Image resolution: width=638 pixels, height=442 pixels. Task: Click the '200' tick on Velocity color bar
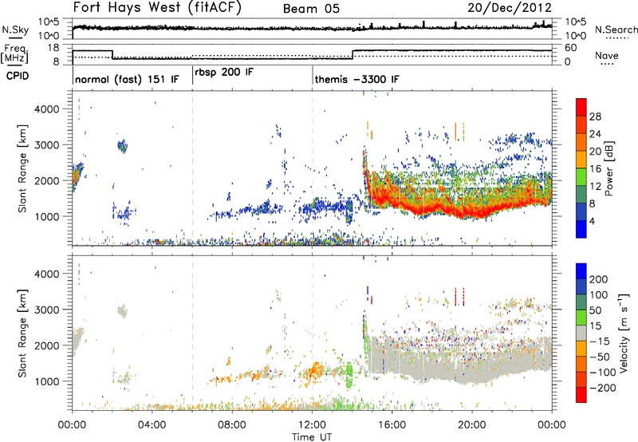pos(599,279)
